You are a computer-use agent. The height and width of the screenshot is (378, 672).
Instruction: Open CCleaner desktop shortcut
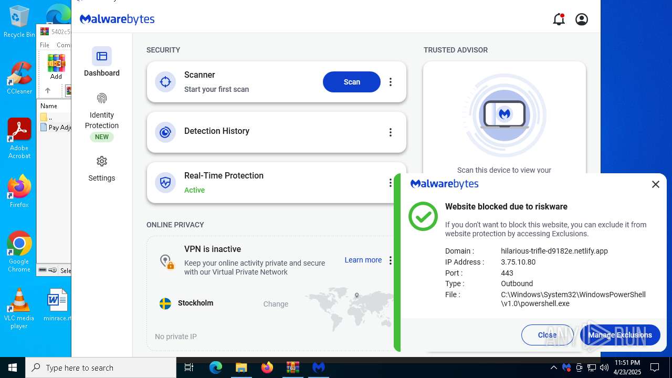point(19,78)
